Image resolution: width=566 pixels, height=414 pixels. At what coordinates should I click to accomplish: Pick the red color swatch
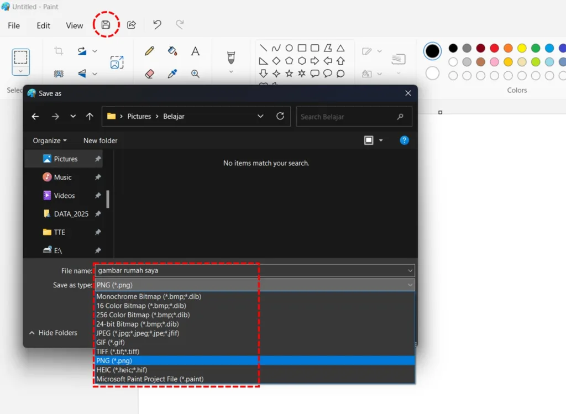[x=494, y=48]
